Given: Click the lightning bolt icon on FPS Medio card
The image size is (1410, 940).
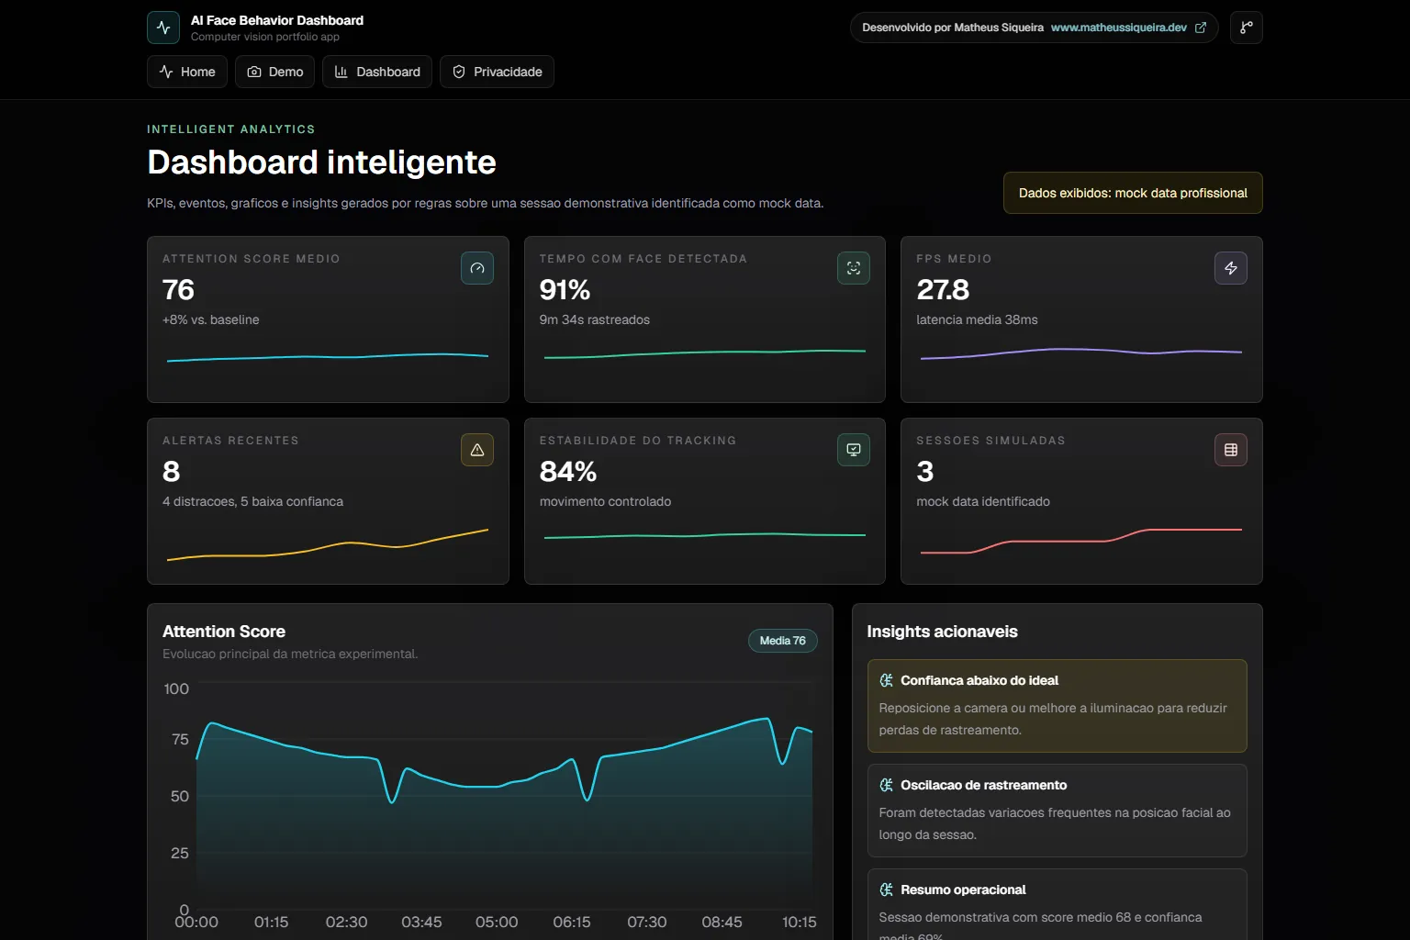Looking at the screenshot, I should [1231, 268].
